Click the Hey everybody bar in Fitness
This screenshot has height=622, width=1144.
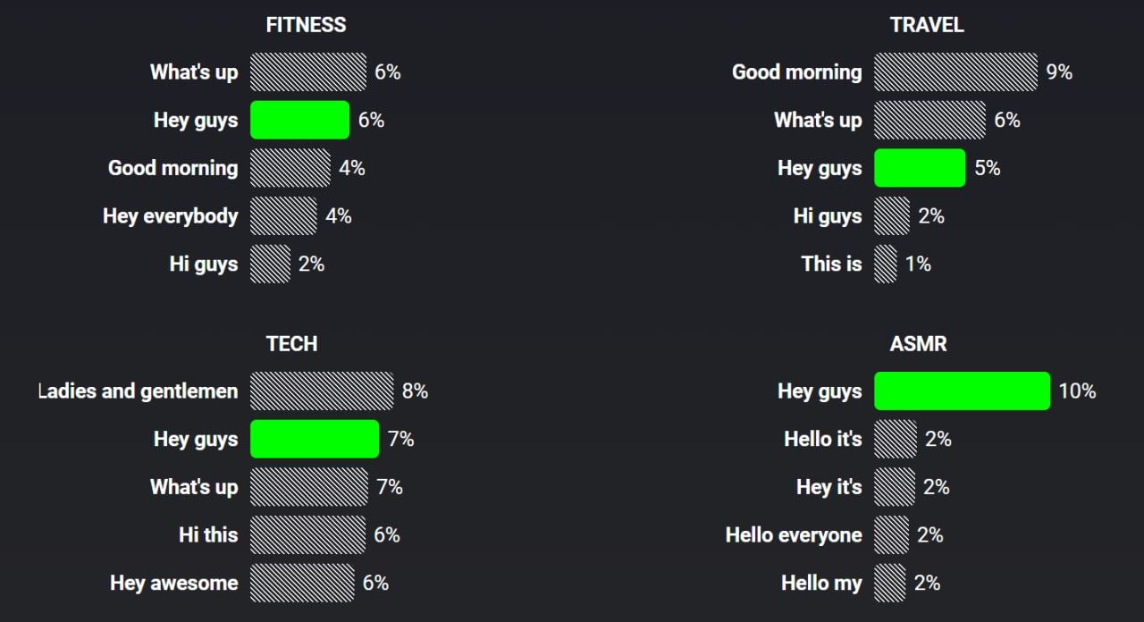click(x=283, y=216)
